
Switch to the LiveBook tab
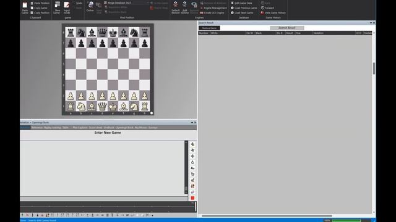point(109,128)
